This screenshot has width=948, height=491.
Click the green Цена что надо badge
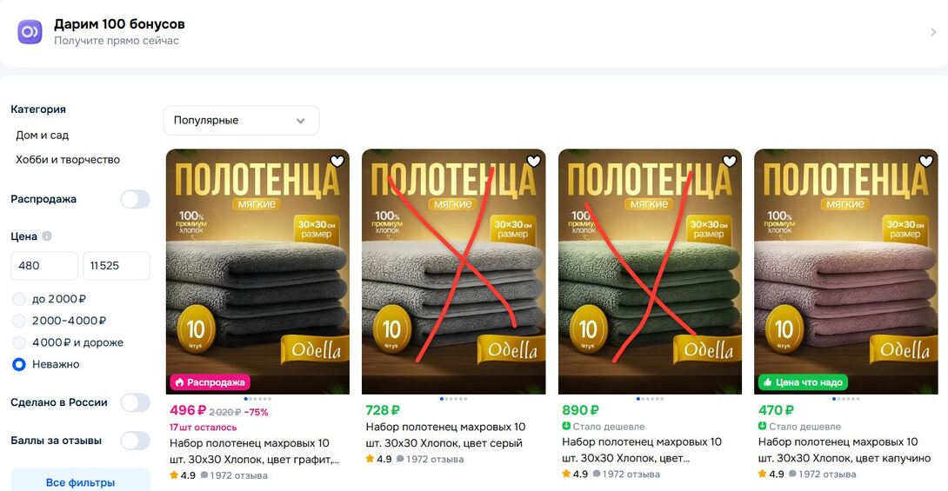pos(803,382)
